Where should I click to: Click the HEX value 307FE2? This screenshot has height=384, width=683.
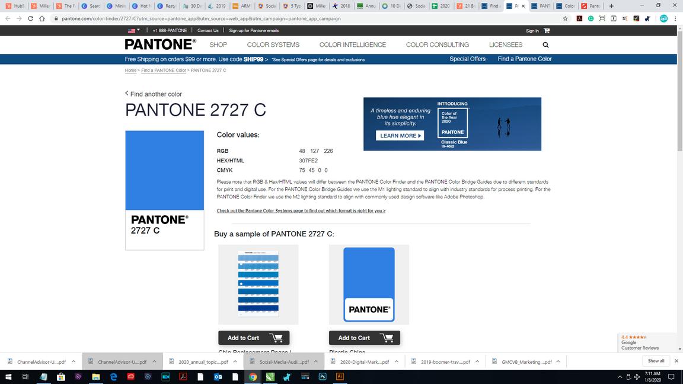click(x=308, y=161)
